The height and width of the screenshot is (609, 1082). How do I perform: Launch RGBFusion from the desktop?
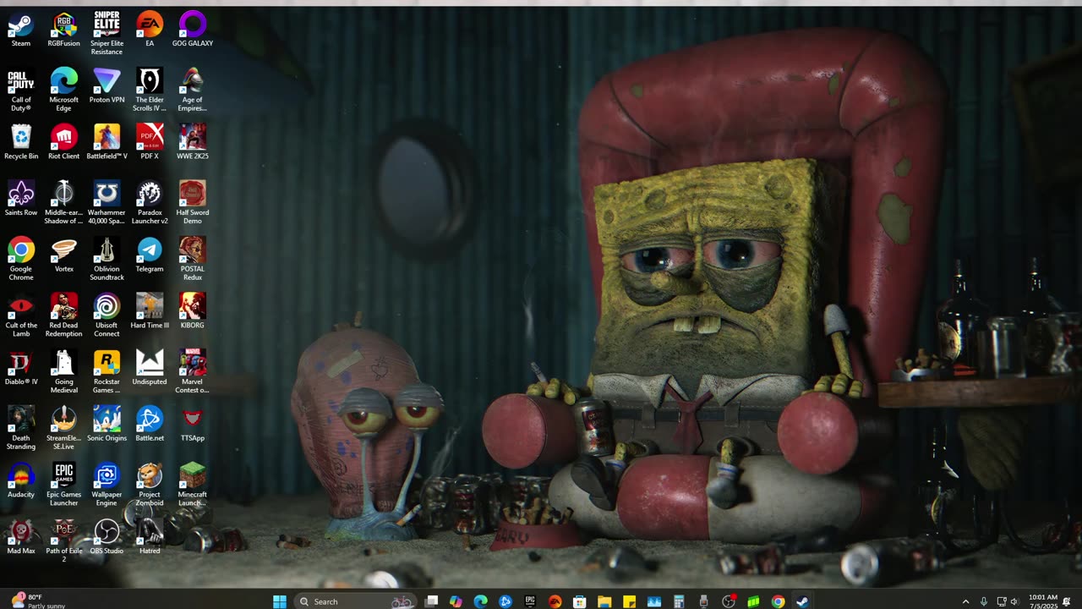(63, 30)
